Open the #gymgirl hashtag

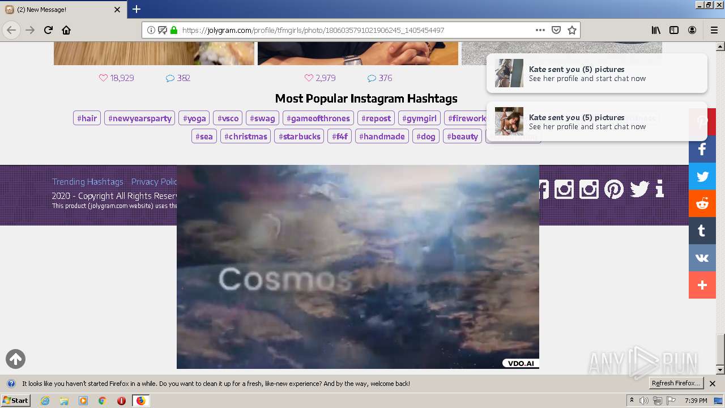[419, 118]
